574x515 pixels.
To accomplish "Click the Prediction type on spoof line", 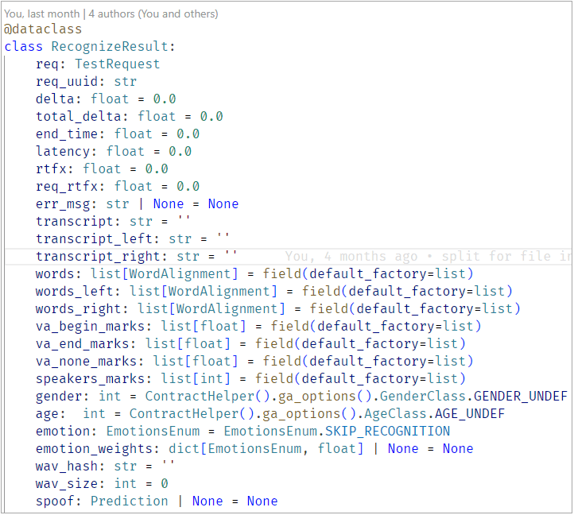I will [130, 501].
